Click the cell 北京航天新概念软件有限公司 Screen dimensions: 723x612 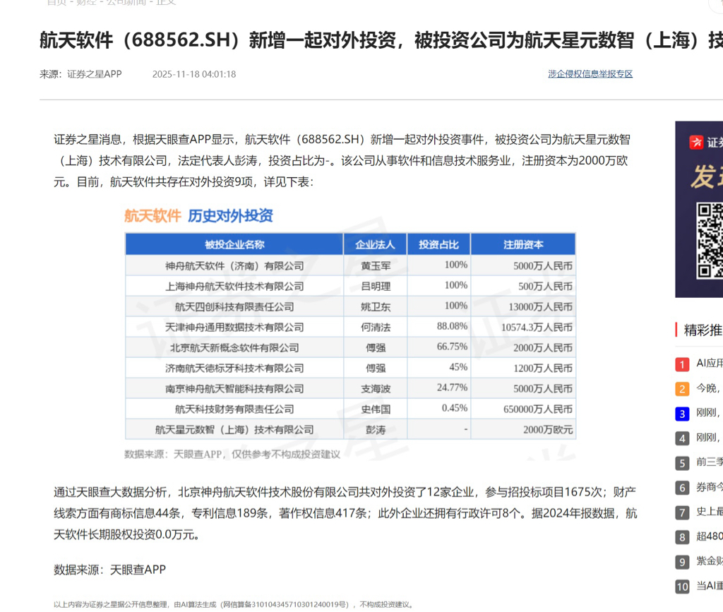(x=234, y=348)
